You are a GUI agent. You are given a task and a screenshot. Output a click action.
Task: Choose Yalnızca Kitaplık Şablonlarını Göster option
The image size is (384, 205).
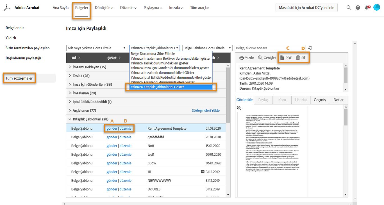pos(171,87)
